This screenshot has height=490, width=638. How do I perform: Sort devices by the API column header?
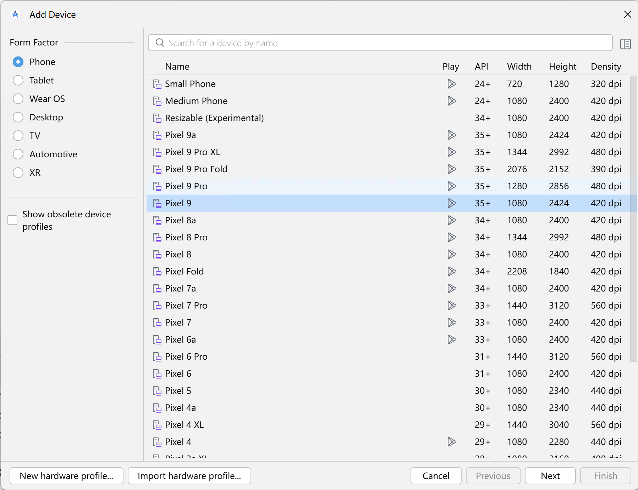tap(482, 66)
